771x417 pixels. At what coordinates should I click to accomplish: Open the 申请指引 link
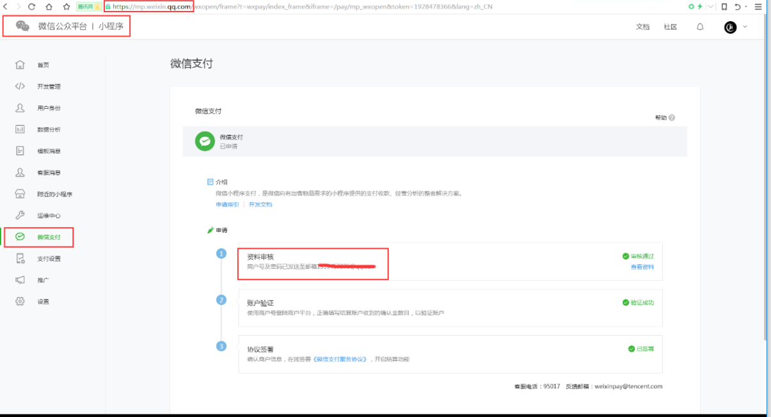pos(227,205)
